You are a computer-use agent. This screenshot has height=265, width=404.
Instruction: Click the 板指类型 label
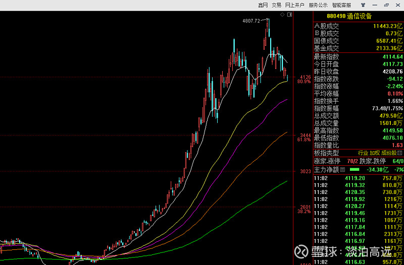tap(326, 153)
